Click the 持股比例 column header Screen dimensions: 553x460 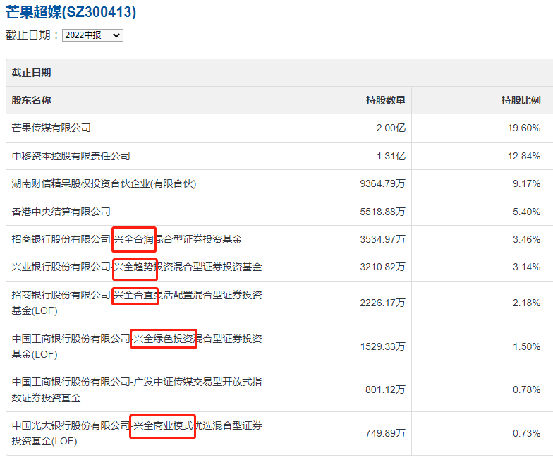click(x=521, y=100)
